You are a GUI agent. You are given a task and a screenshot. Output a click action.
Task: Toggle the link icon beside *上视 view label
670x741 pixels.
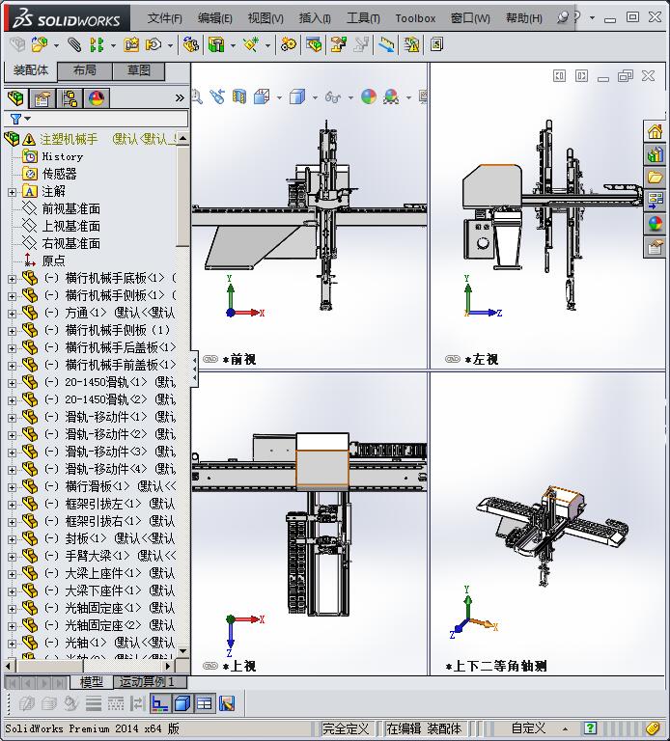pos(209,666)
